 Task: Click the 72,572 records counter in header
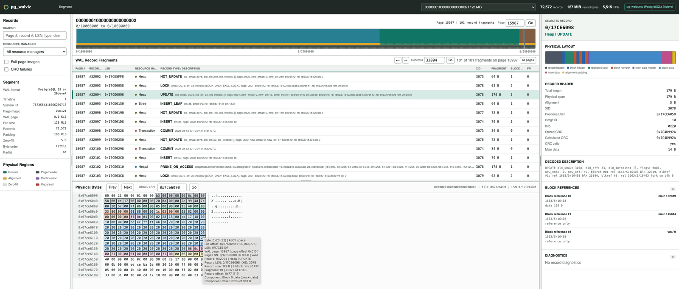[551, 7]
